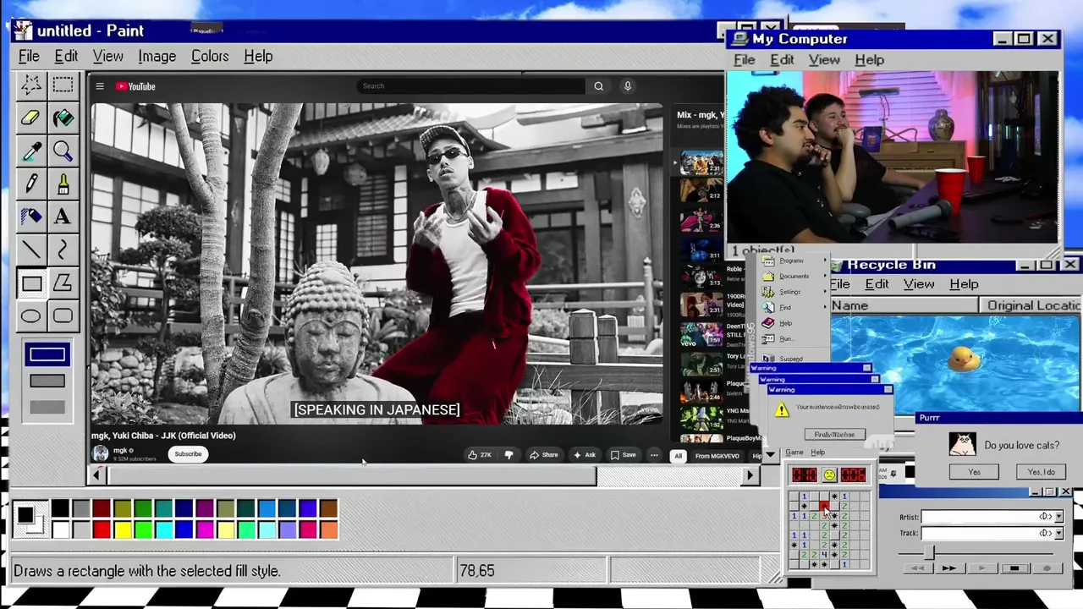Click the YouTube search magnifier button
Image resolution: width=1083 pixels, height=609 pixels.
point(598,86)
